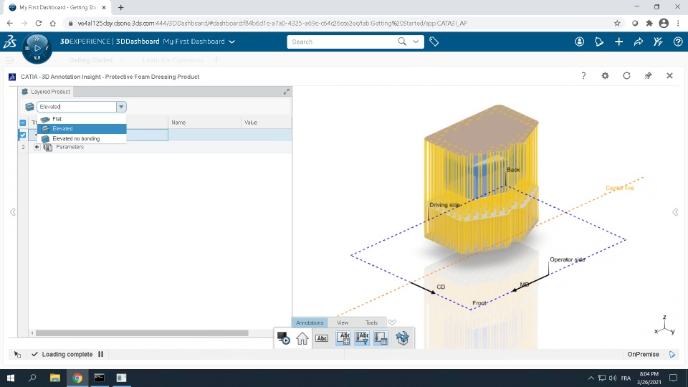Pin the 3D Annotation Insight widget
Image resolution: width=688 pixels, height=387 pixels.
(648, 76)
